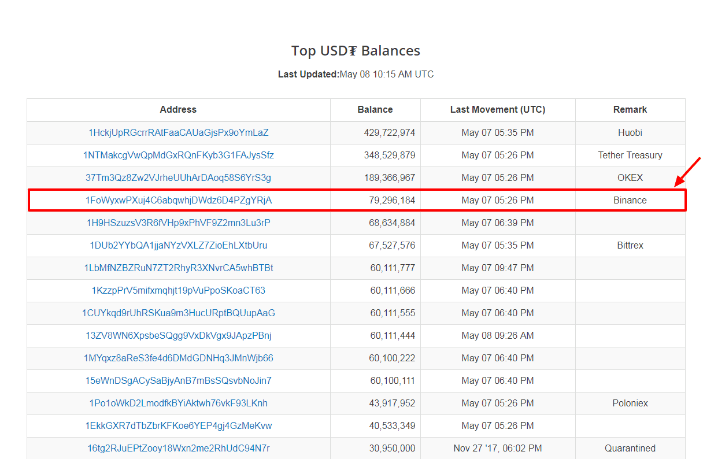Click the Quarantined remark cell
The image size is (703, 459).
(x=630, y=449)
